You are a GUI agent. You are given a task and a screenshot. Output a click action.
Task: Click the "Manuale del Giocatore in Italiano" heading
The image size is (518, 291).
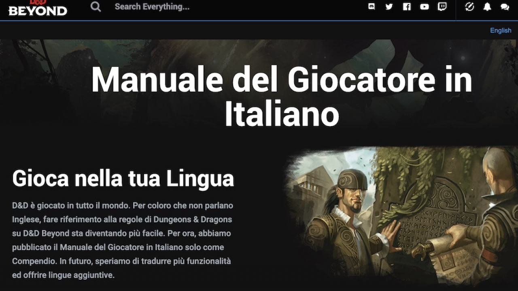point(282,96)
